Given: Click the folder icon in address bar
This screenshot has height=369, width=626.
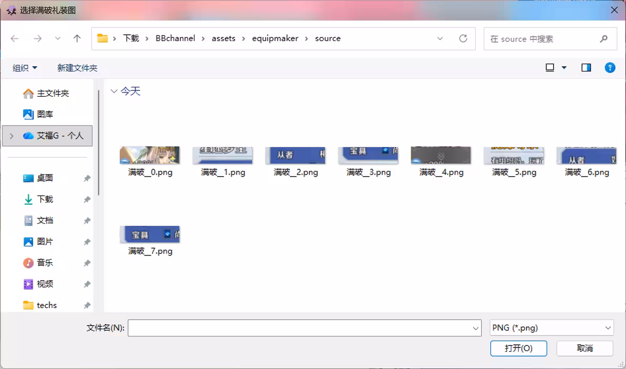Looking at the screenshot, I should tap(102, 38).
